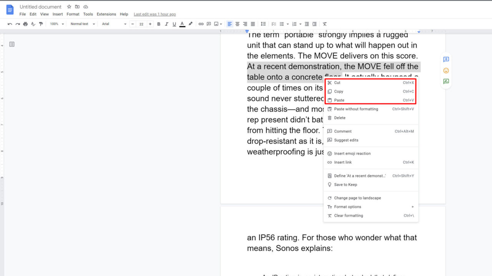The width and height of the screenshot is (492, 276).
Task: Select Copy from the context menu
Action: tap(339, 91)
